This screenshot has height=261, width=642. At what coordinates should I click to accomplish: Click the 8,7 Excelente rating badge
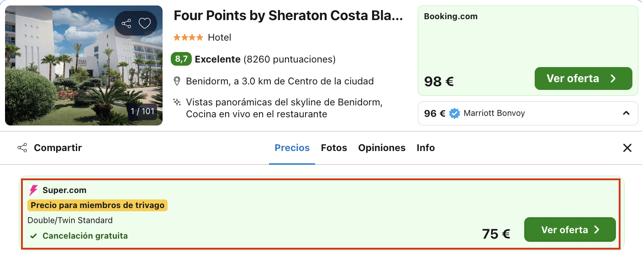[x=181, y=59]
